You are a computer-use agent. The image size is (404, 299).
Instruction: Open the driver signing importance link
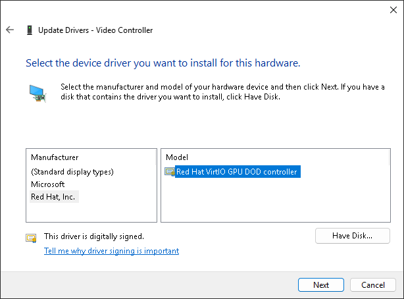111,251
